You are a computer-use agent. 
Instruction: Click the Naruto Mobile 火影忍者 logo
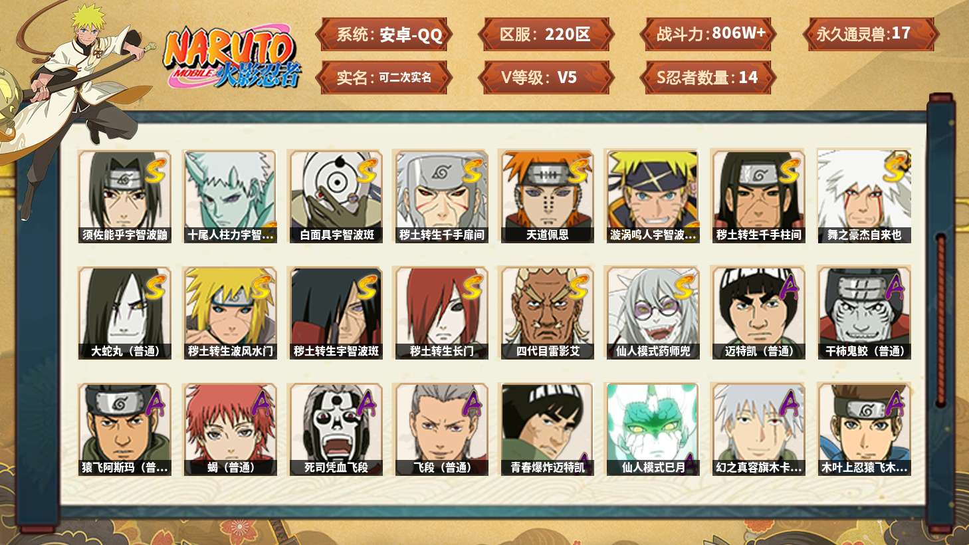(232, 58)
